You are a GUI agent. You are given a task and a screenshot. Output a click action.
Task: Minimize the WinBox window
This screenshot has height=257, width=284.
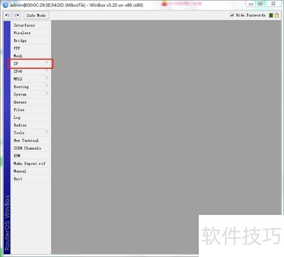(251, 4)
